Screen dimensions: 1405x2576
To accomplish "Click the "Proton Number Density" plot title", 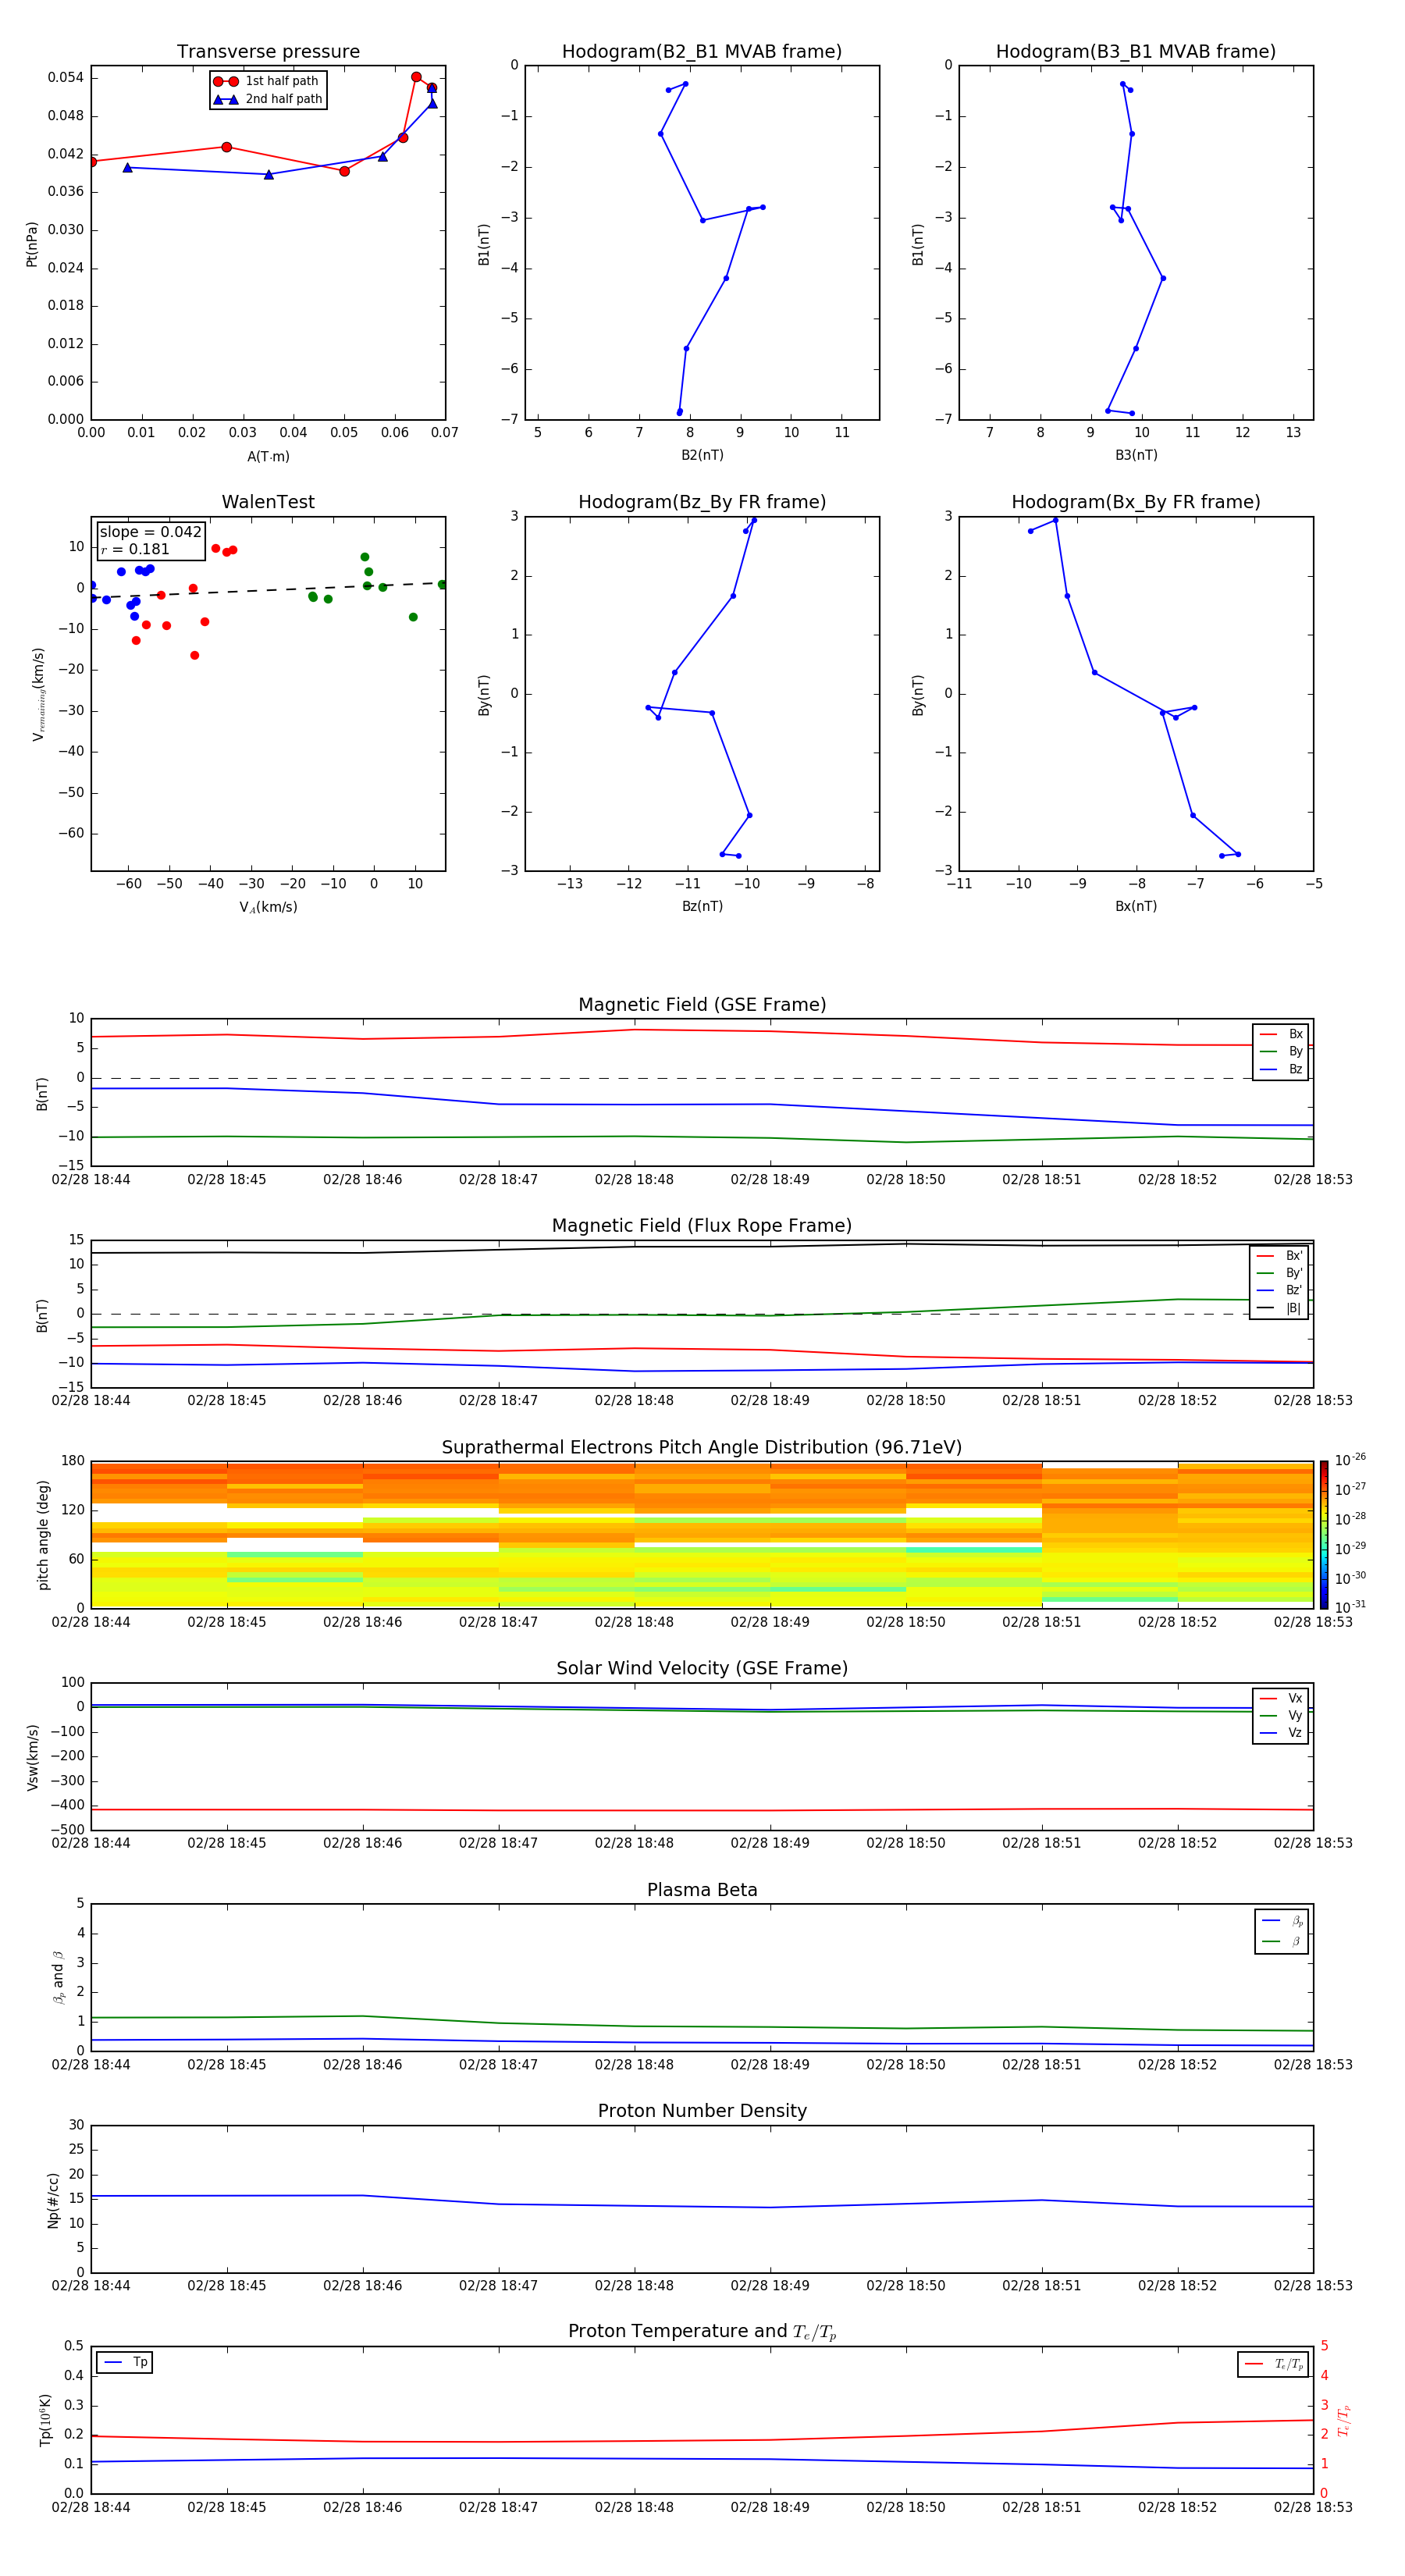I will (702, 2111).
